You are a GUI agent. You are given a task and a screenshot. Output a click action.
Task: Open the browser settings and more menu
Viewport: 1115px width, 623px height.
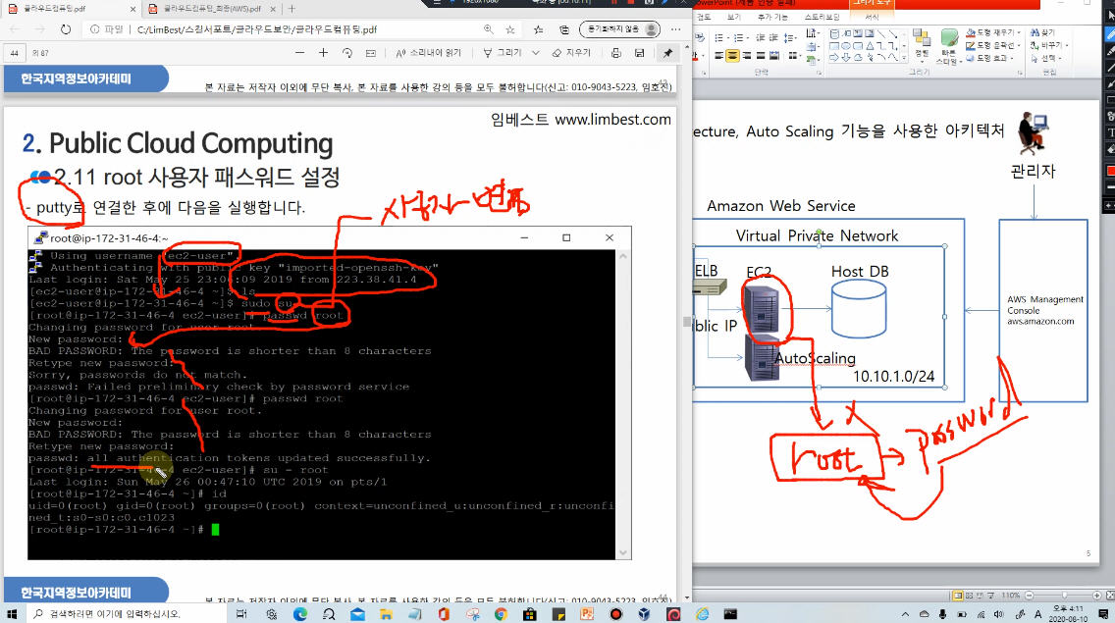point(675,29)
